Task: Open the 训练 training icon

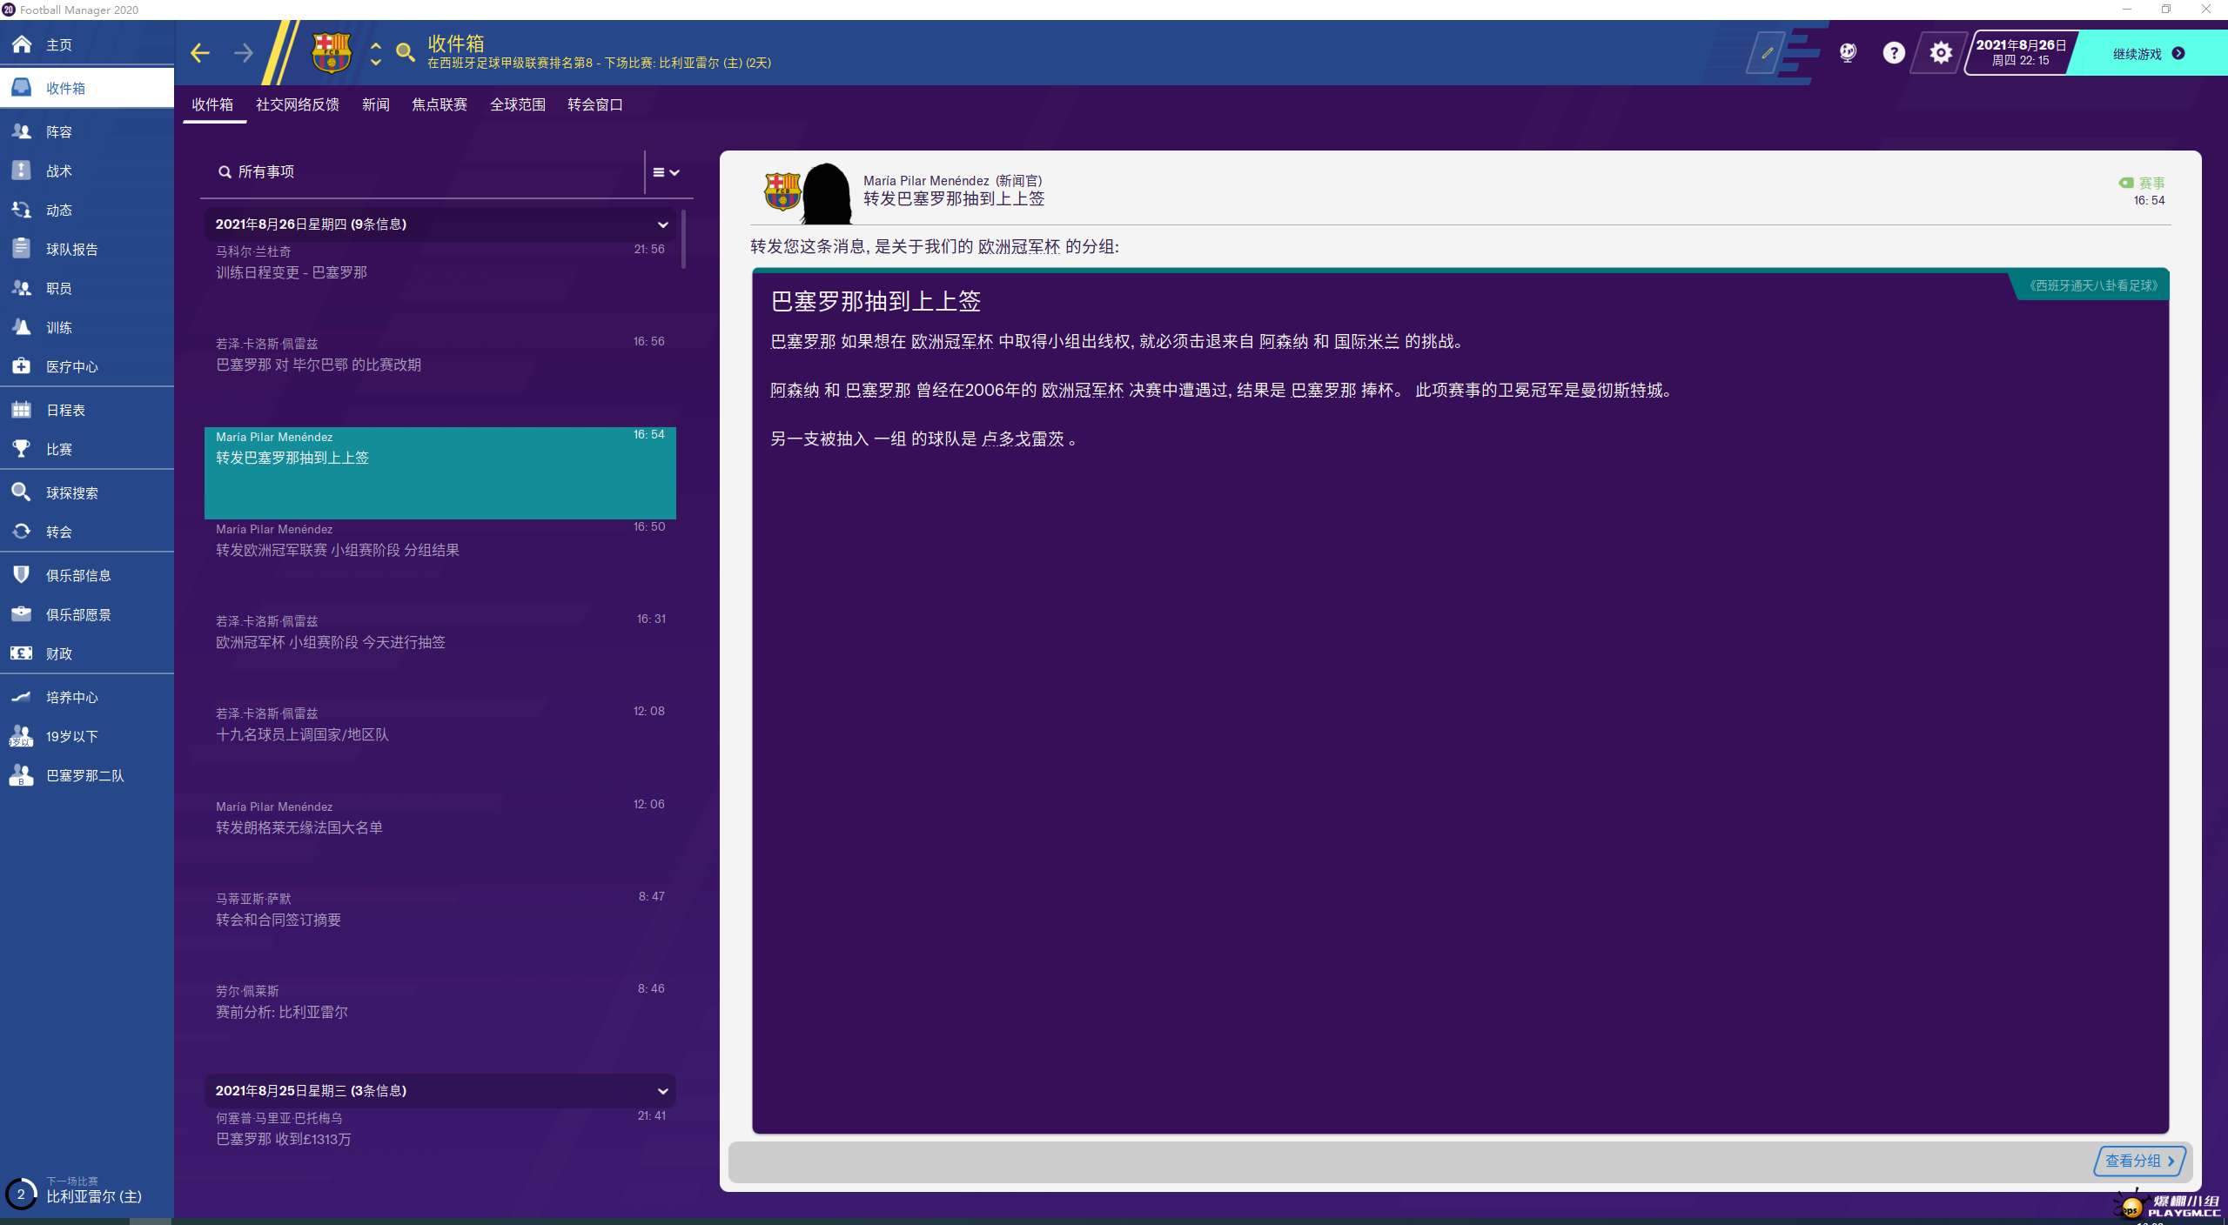Action: [x=22, y=327]
